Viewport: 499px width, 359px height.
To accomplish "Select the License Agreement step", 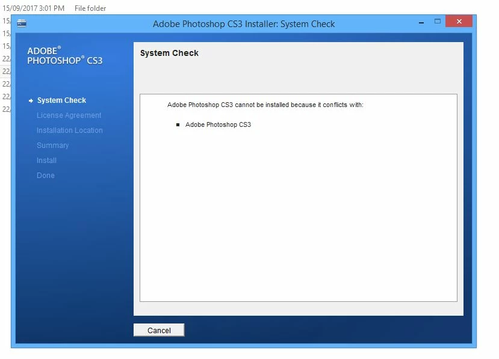I will click(x=69, y=115).
